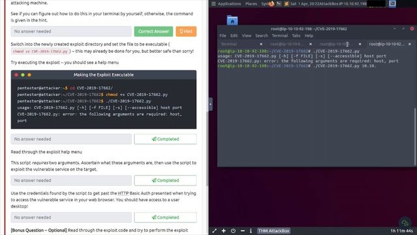Open the View menu in terminal
417x235 pixels.
coord(246,36)
